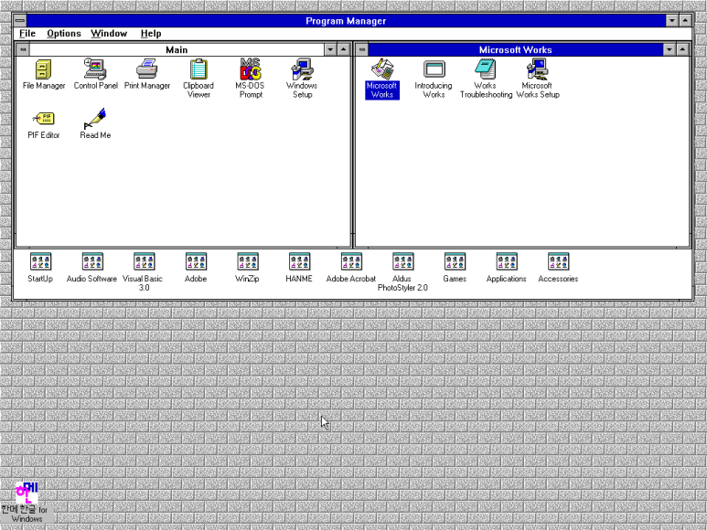The width and height of the screenshot is (707, 530).
Task: Maximize the Program Manager window
Action: tap(685, 21)
